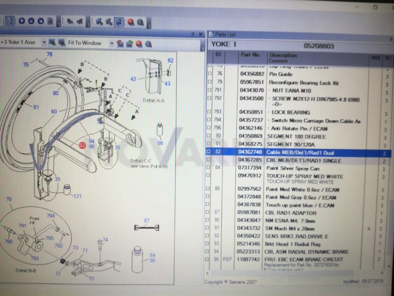Click the blue down-right arrow icon
Viewport: 394px width, 296px height.
(x=41, y=21)
